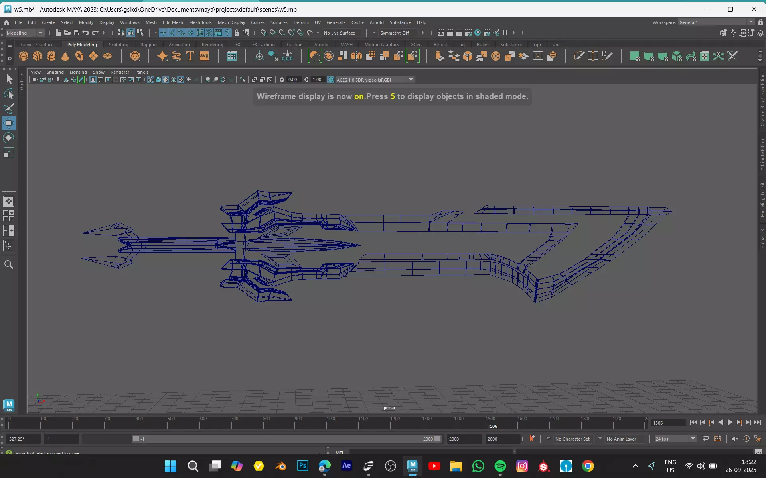Toggle the viewport grid display
The height and width of the screenshot is (478, 766).
click(x=93, y=80)
